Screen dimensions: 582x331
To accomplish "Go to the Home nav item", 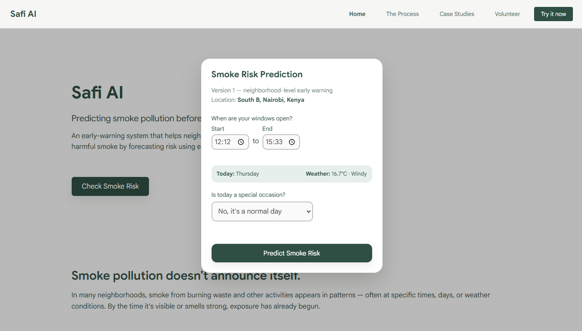I will coord(357,14).
